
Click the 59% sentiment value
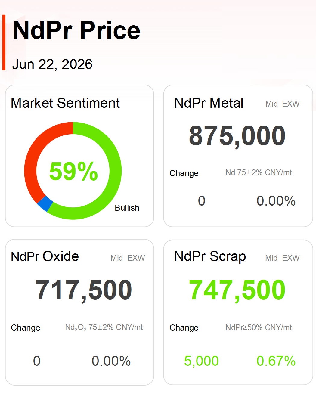[x=73, y=171]
